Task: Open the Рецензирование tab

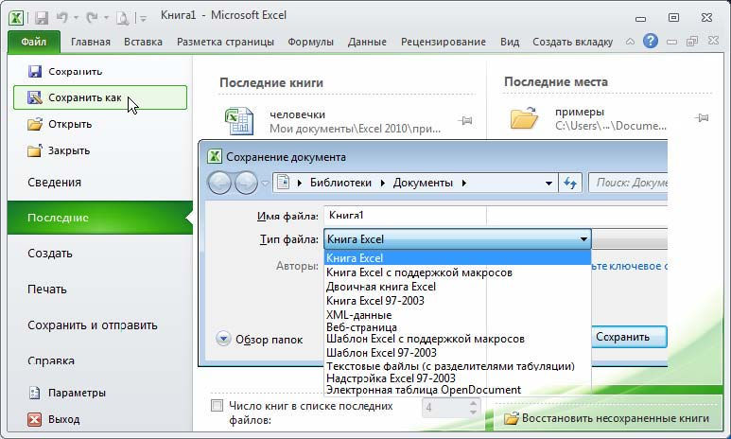Action: (444, 42)
